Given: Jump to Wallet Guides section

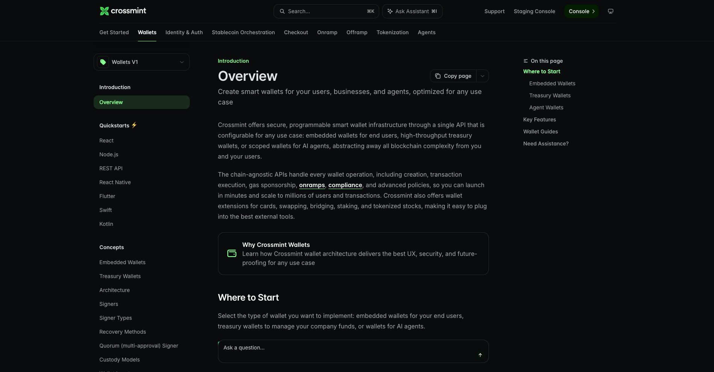Looking at the screenshot, I should click(x=540, y=132).
